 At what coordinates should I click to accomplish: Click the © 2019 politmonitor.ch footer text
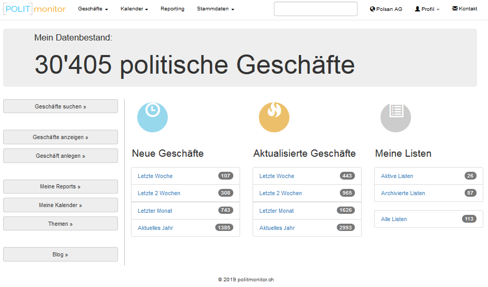tap(246, 280)
